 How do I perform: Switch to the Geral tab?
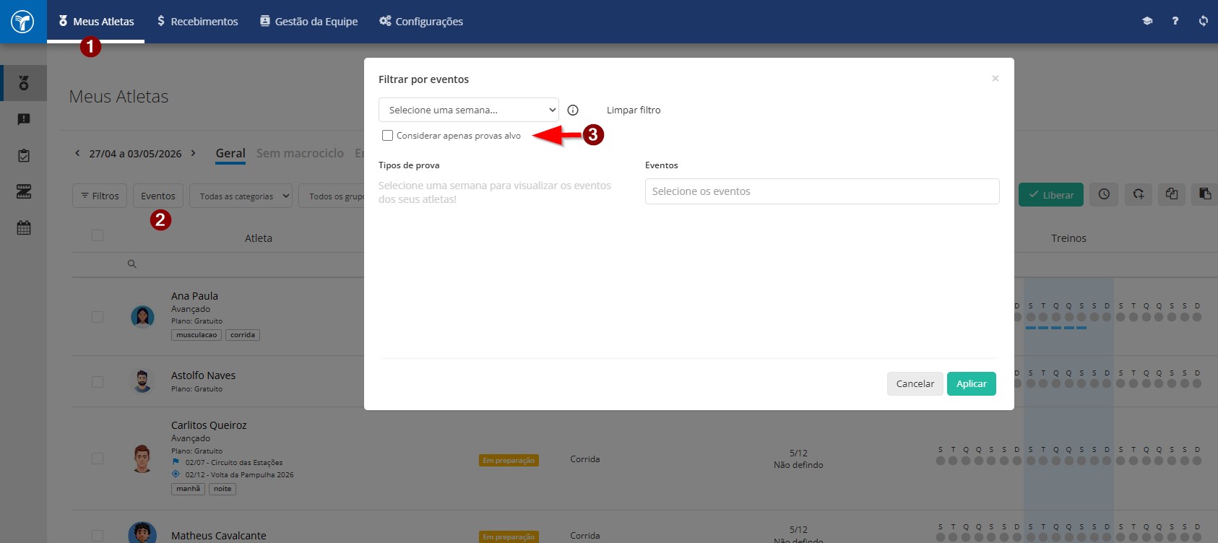230,153
